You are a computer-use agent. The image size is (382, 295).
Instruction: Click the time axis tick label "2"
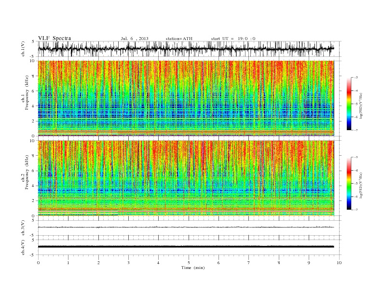click(98, 263)
